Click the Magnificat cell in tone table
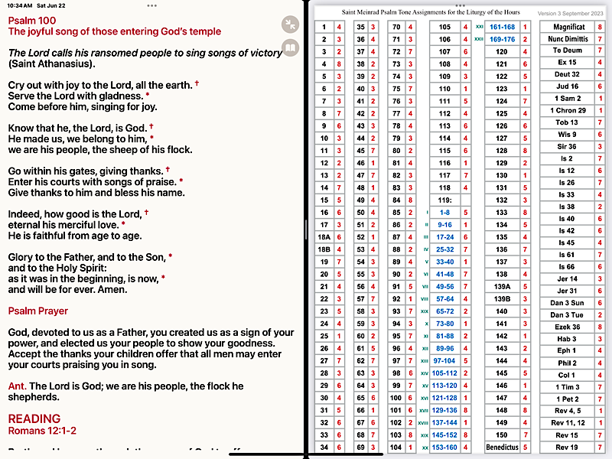Screen dimensions: 612x459 [568, 27]
